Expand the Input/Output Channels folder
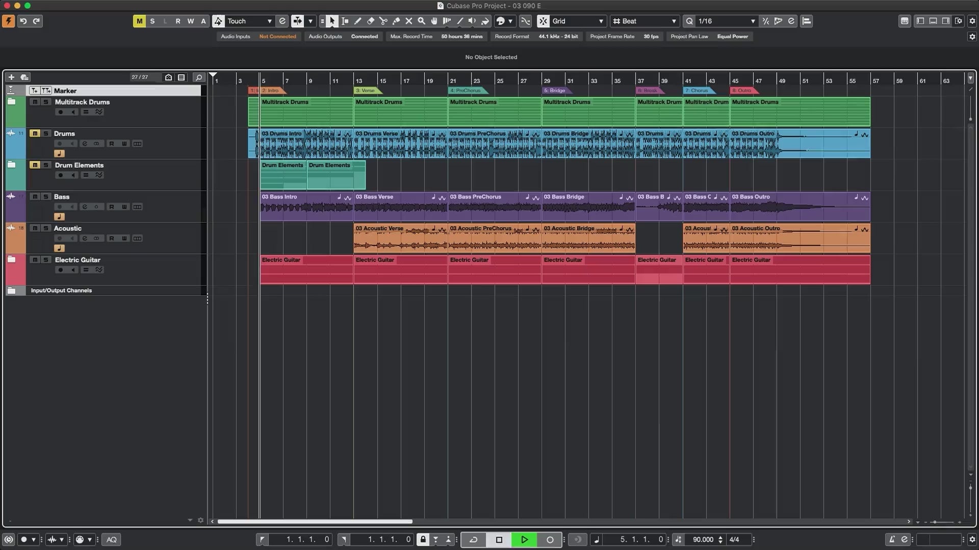The height and width of the screenshot is (550, 979). click(11, 290)
